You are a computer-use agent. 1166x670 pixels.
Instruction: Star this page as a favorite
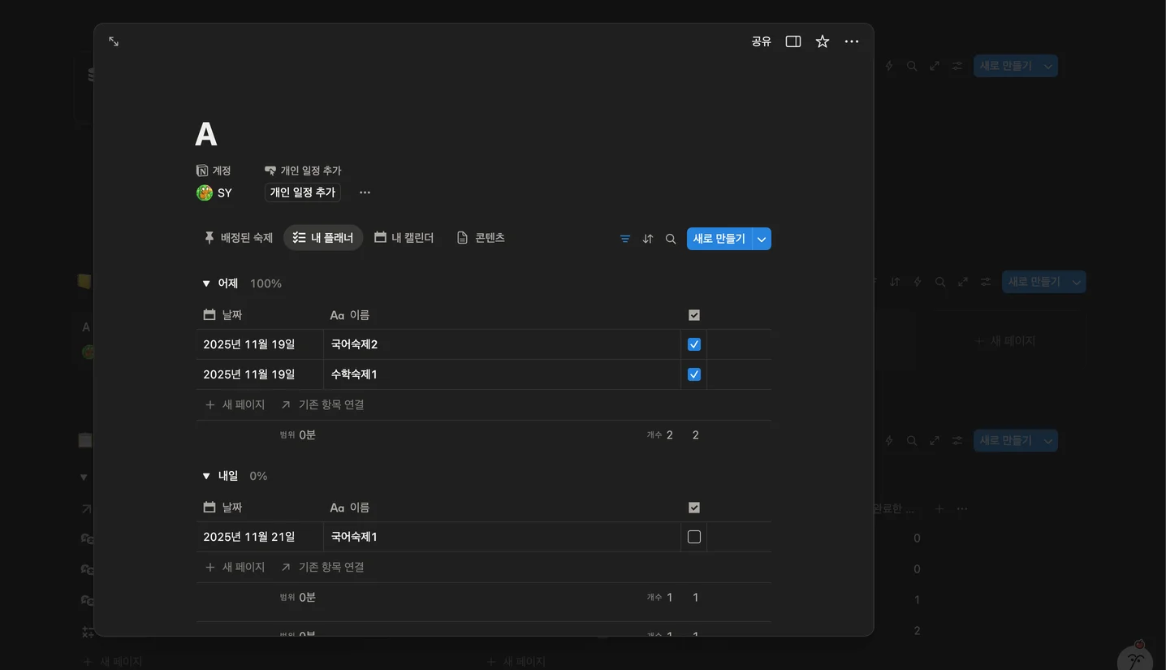pyautogui.click(x=822, y=41)
